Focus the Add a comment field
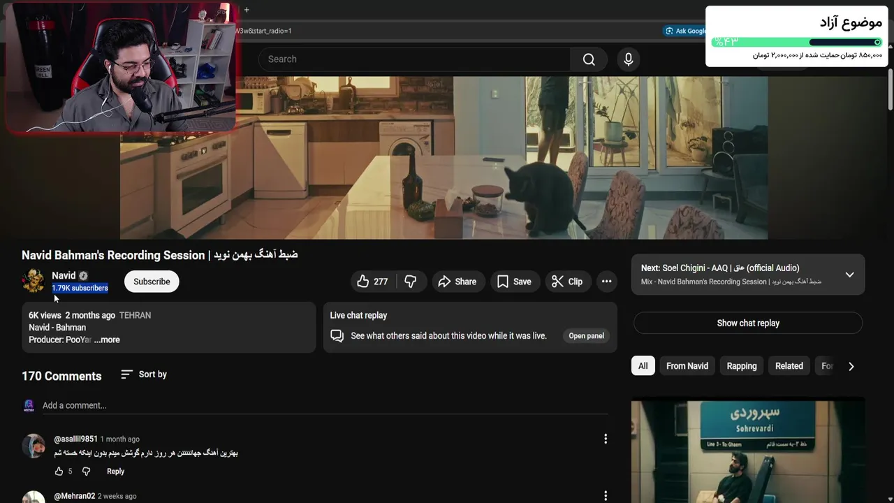The height and width of the screenshot is (503, 894). 325,406
